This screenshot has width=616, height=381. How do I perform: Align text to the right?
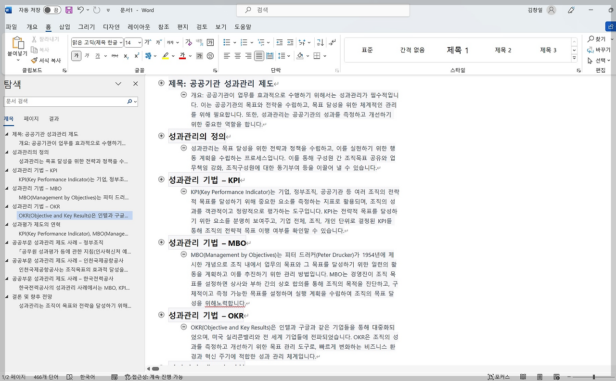coord(248,56)
